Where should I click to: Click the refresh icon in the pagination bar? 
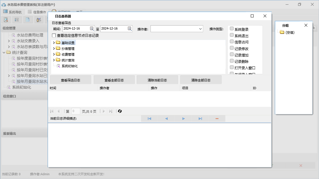120,111
